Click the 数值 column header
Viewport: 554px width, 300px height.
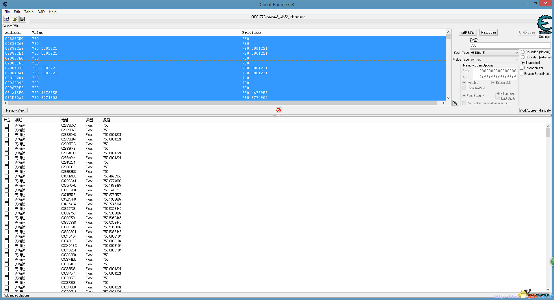click(107, 120)
